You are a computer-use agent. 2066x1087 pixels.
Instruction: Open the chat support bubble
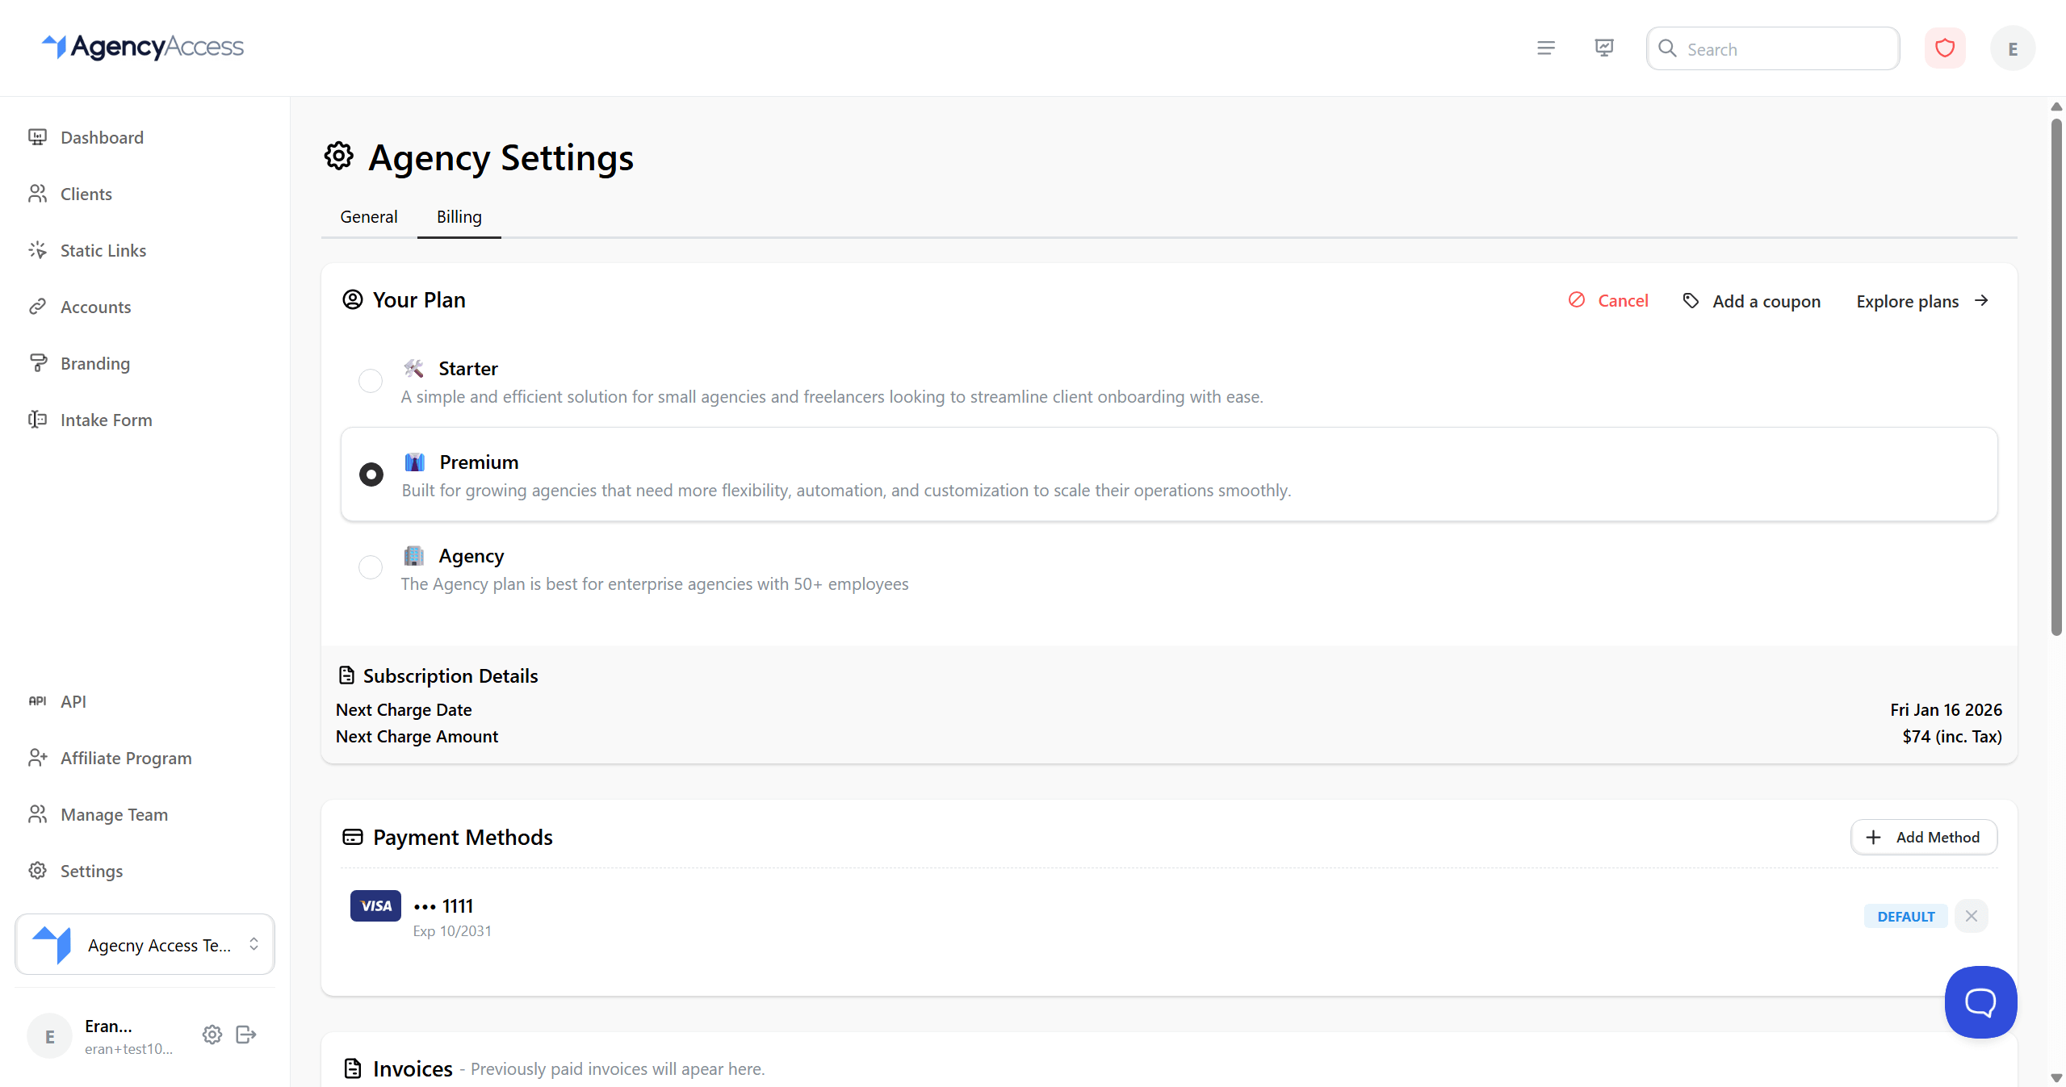(x=1980, y=1002)
